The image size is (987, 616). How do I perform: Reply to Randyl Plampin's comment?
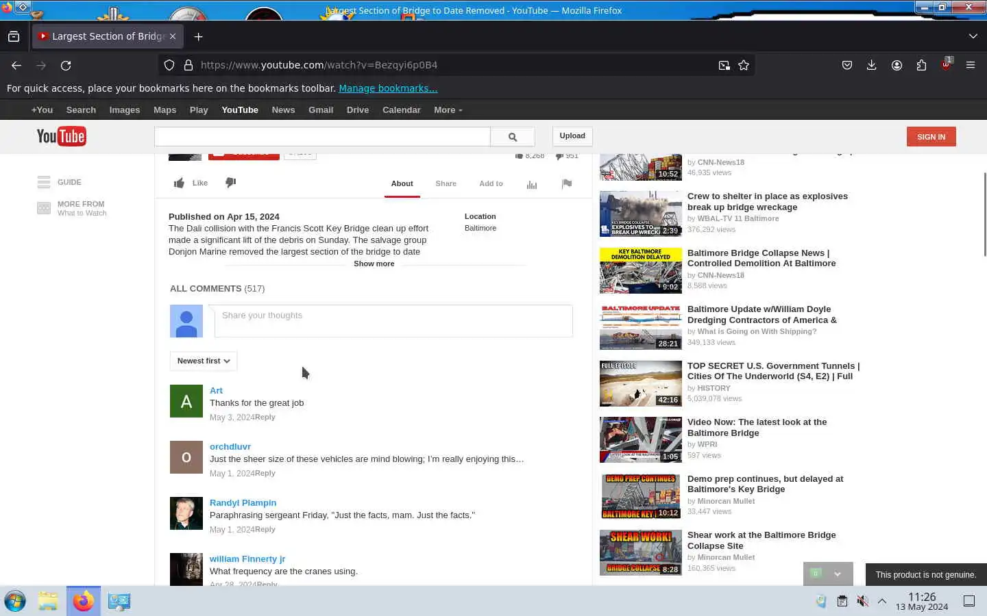[x=265, y=530]
